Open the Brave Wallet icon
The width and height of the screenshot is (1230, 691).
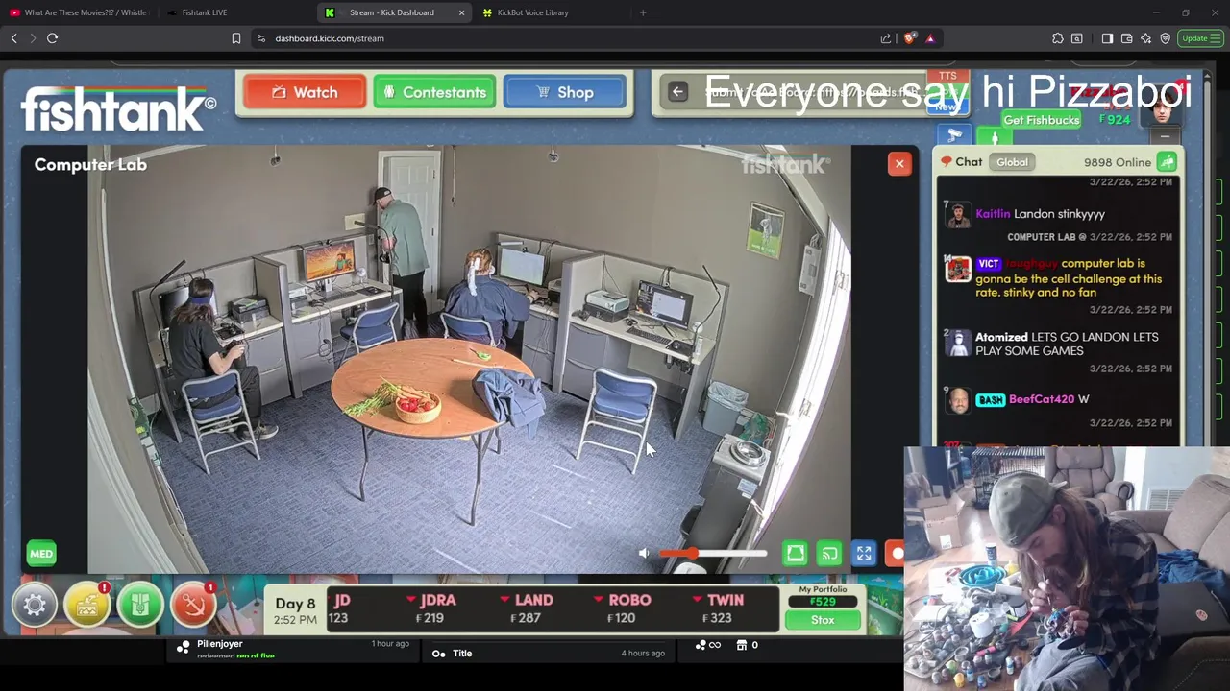click(x=1126, y=38)
